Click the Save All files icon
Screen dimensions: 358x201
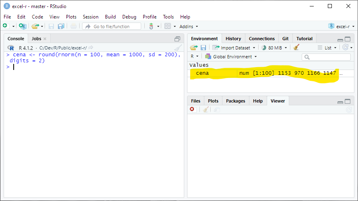coord(61,27)
